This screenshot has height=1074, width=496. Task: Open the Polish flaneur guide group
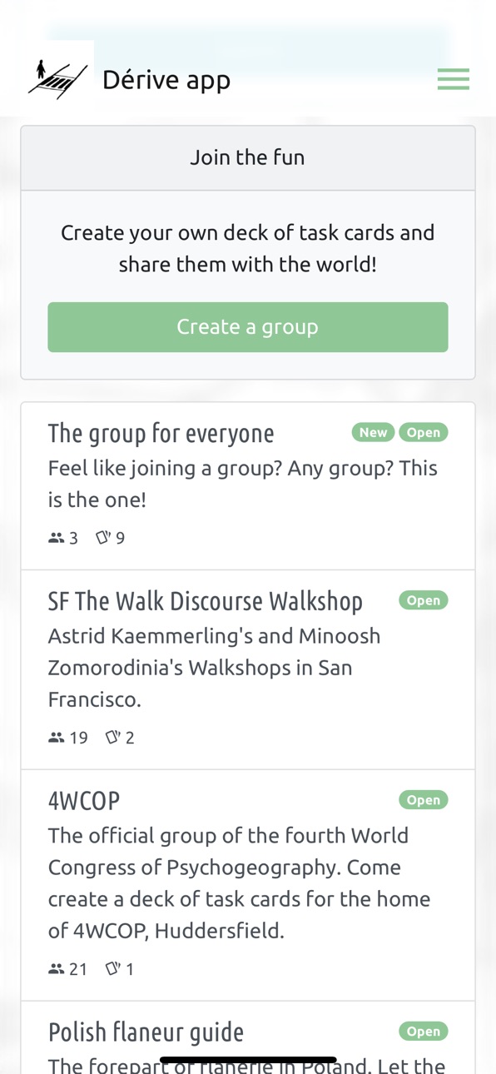click(x=146, y=1032)
